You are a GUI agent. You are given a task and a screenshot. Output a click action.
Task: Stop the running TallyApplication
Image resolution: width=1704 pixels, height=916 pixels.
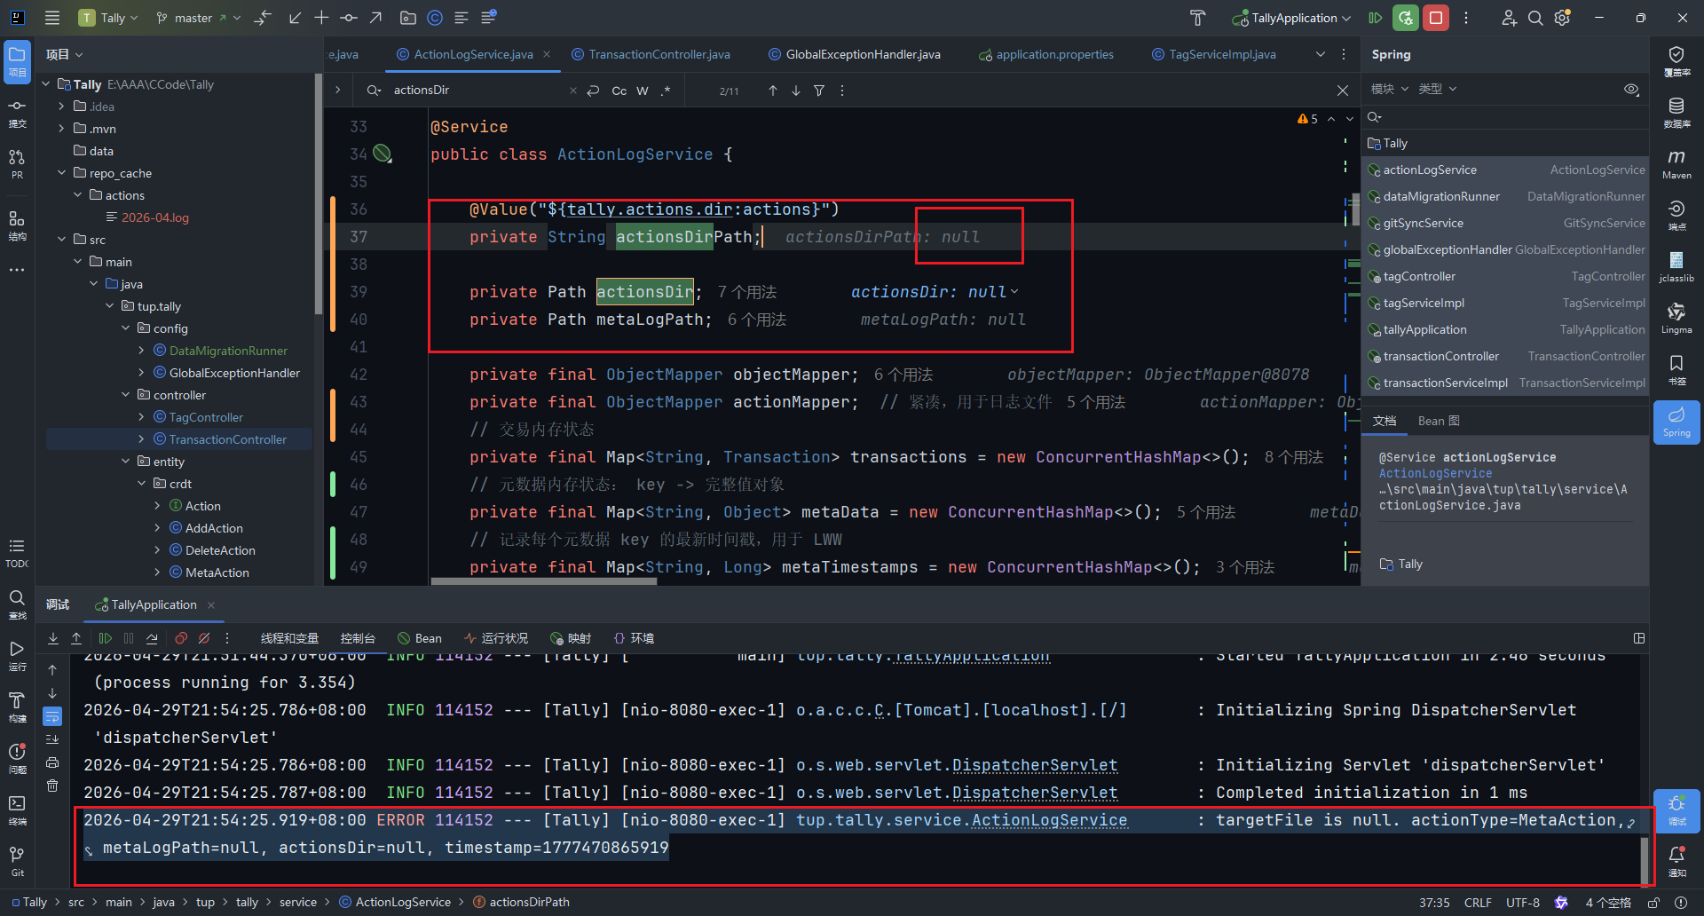(1436, 18)
